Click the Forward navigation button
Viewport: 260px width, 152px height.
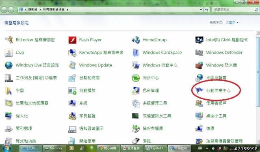pyautogui.click(x=11, y=10)
